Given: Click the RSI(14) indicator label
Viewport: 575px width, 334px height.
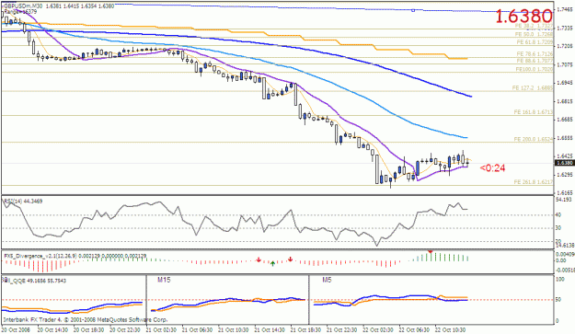Looking at the screenshot, I should [x=23, y=202].
